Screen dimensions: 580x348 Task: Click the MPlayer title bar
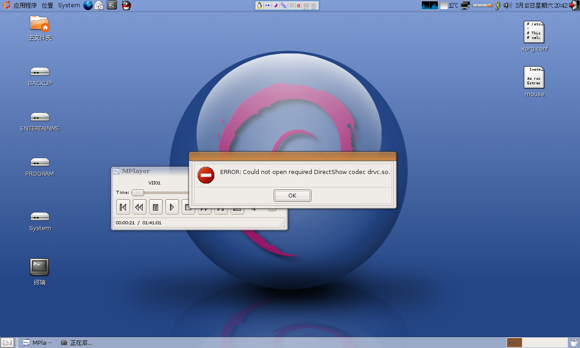pos(150,171)
